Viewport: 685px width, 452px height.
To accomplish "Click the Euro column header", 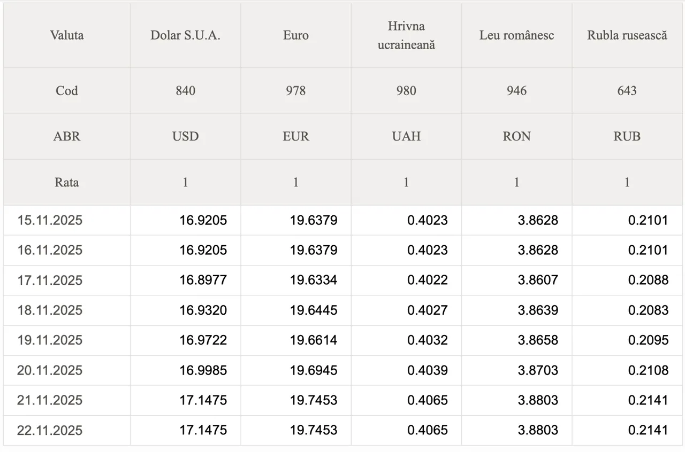I will tap(296, 35).
